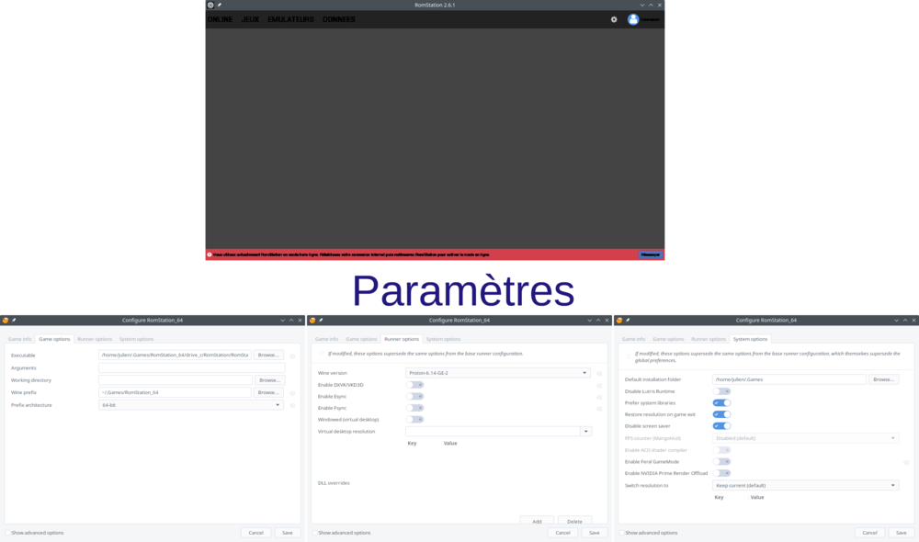919x542 pixels.
Task: Open the FPS counter (MangoHud) dropdown
Action: (x=805, y=438)
